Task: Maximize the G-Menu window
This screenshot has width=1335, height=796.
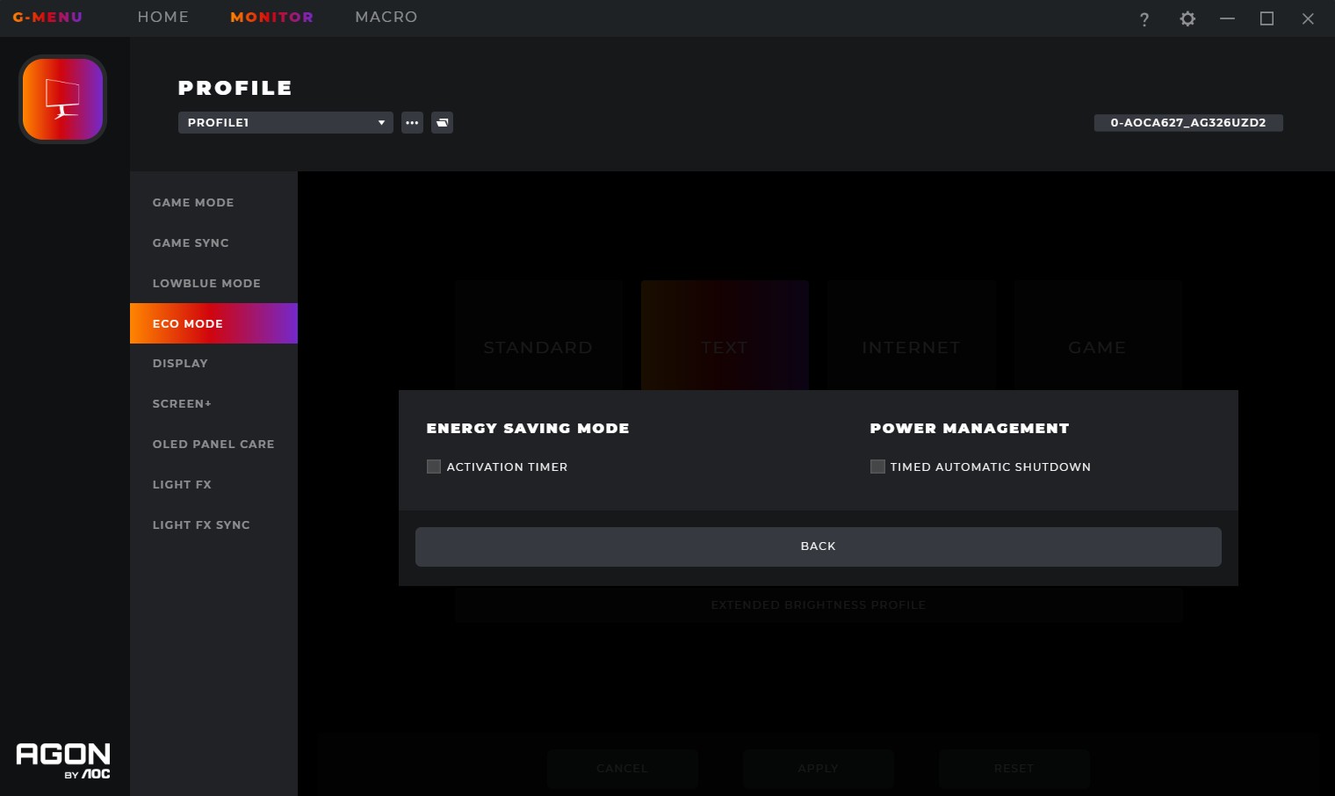Action: [1266, 18]
